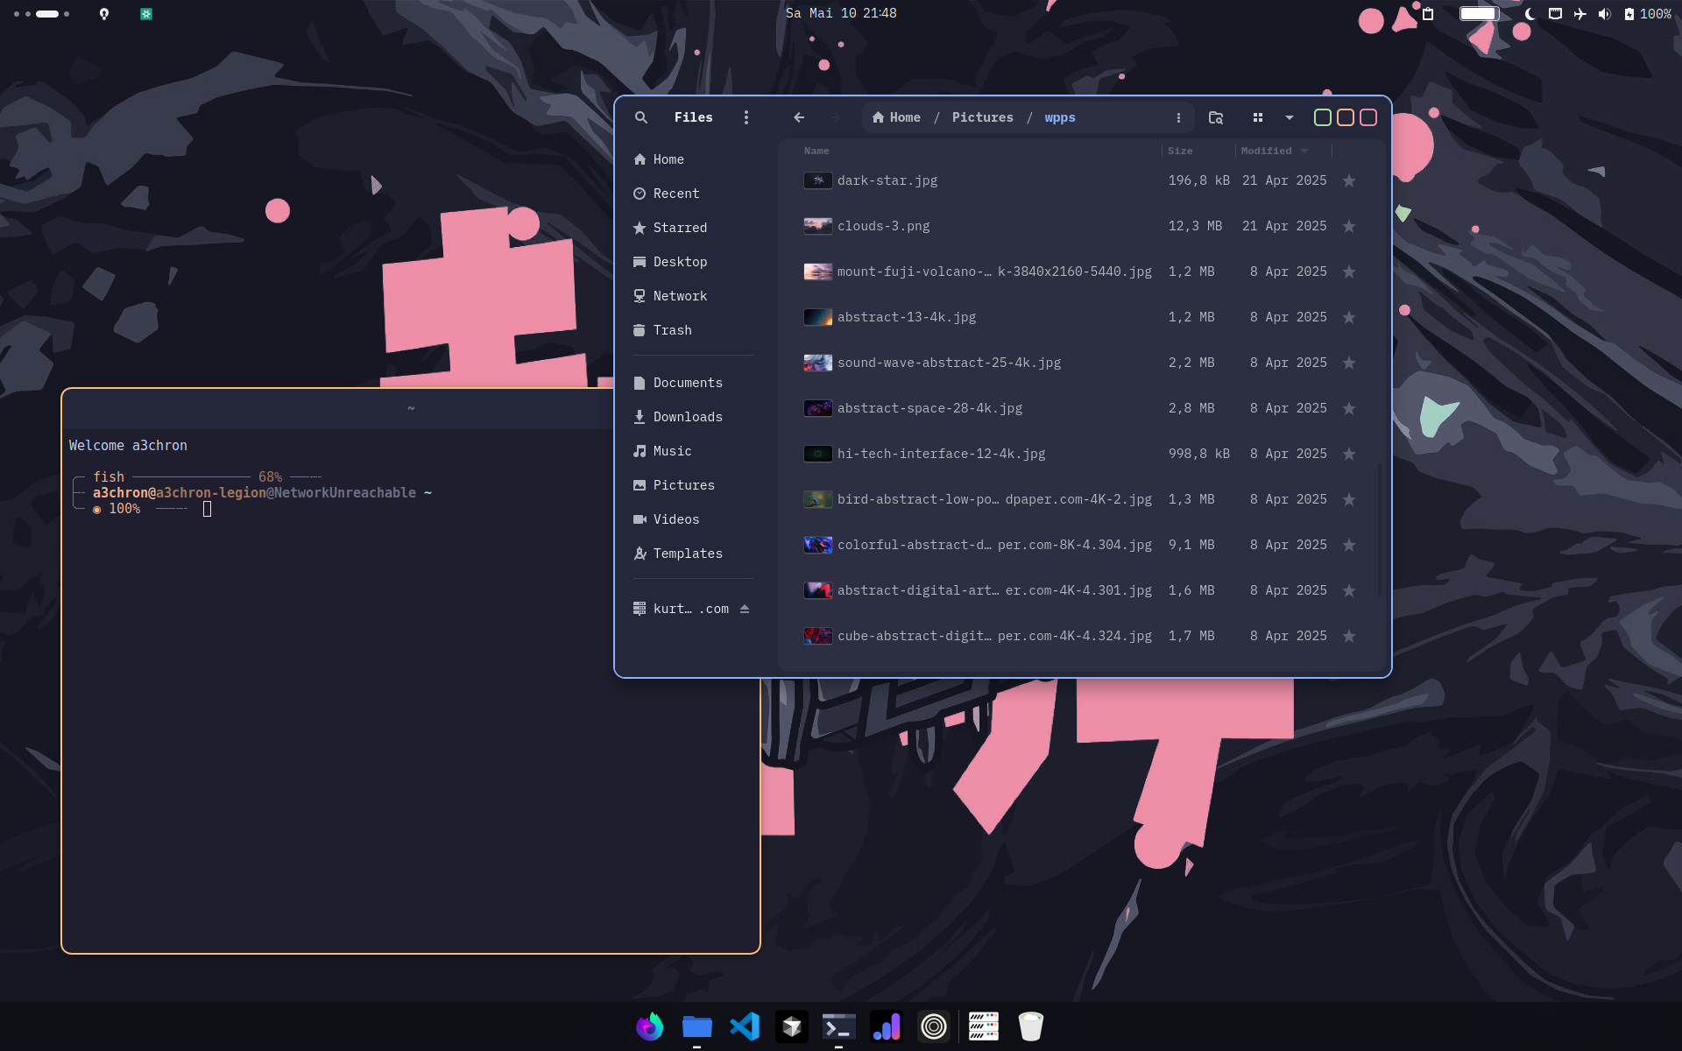Open Downloads in the sidebar

tap(688, 417)
